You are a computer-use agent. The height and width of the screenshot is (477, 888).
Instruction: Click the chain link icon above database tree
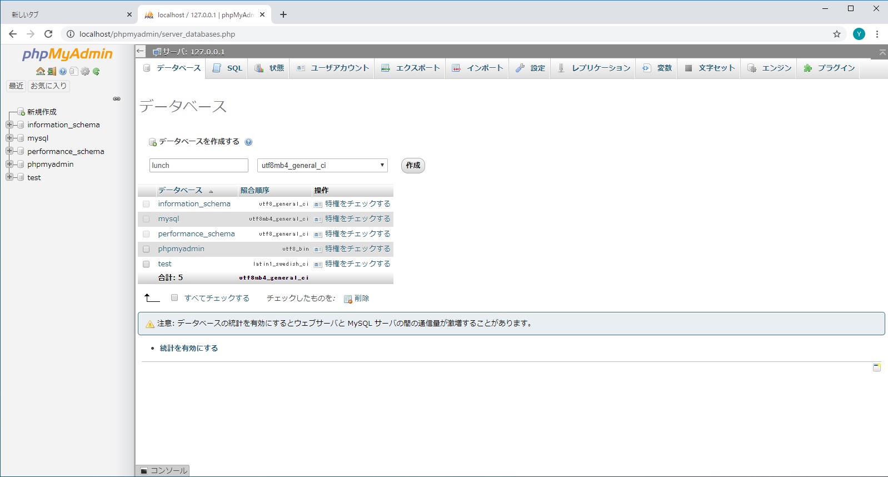tap(117, 99)
